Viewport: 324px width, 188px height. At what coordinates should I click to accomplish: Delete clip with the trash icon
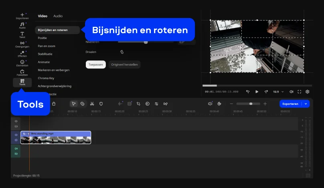[54, 104]
